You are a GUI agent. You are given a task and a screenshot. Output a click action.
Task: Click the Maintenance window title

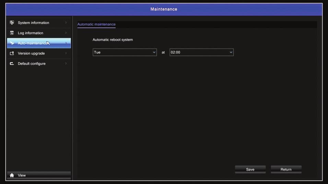164,9
